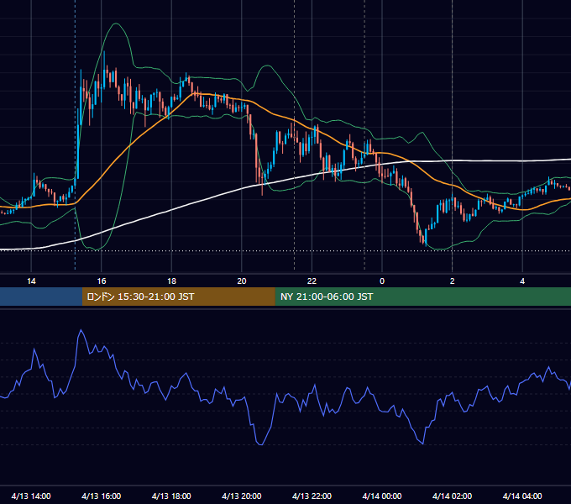Click time axis label 20

[x=242, y=281]
